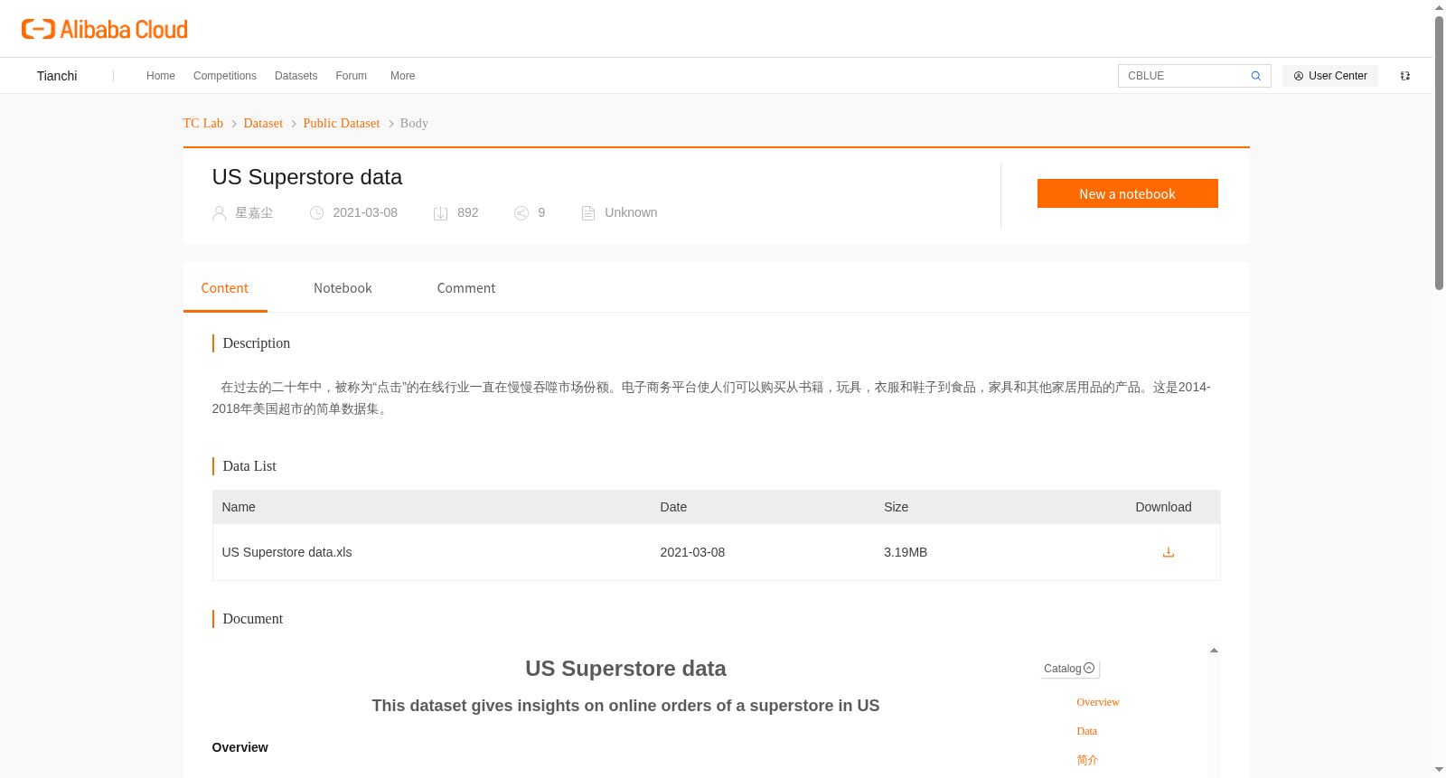This screenshot has height=778, width=1446.
Task: Click the page scrollbar up arrow
Action: click(1439, 7)
